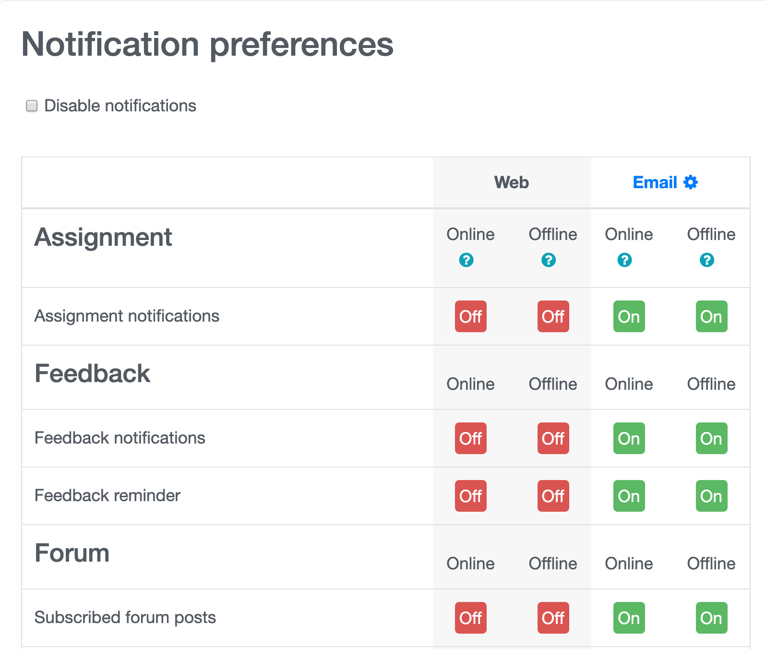766x649 pixels.
Task: Turn on Web Online for Assignment notifications
Action: (x=470, y=316)
